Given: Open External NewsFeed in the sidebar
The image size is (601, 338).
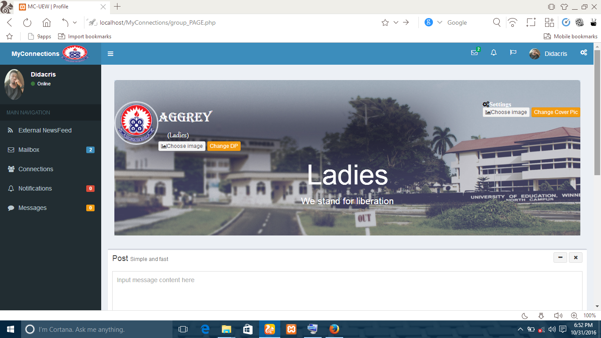Looking at the screenshot, I should [44, 130].
